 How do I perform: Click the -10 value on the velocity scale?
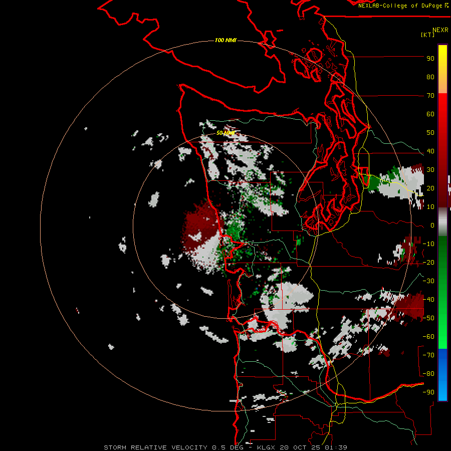[x=428, y=244]
